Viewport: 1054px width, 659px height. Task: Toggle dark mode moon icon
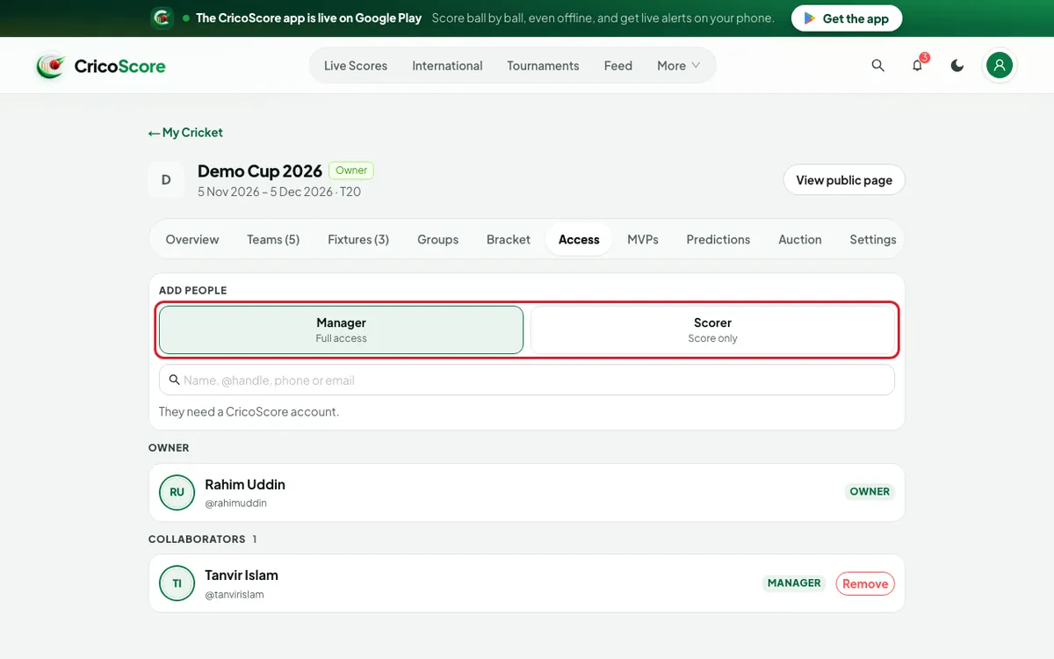[957, 66]
